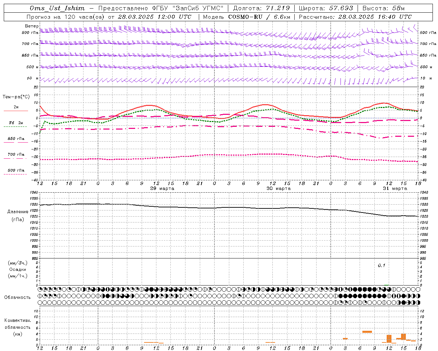Click the 29 марта date label

coord(162,189)
